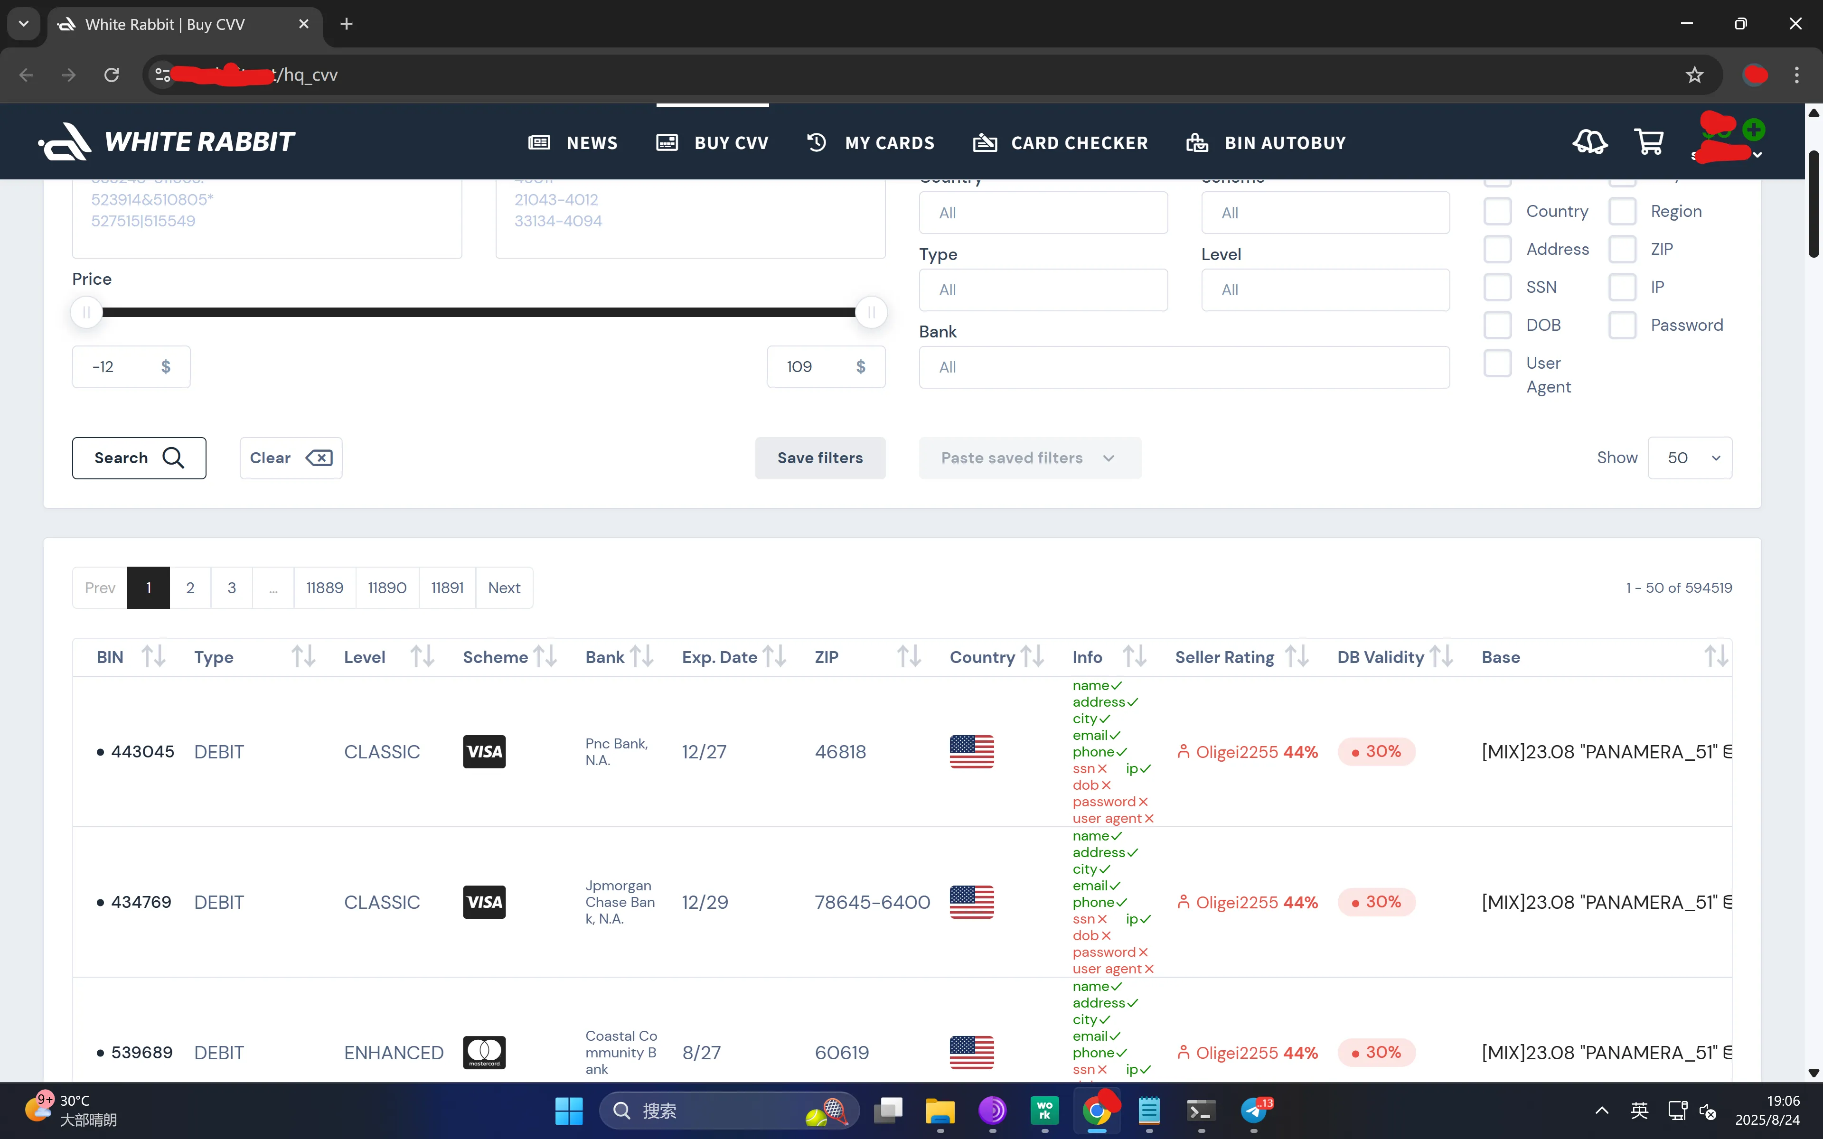Tick the Password checkbox

1623,326
